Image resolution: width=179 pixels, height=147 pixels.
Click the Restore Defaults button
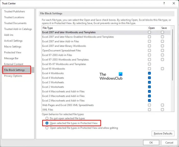click(163, 133)
